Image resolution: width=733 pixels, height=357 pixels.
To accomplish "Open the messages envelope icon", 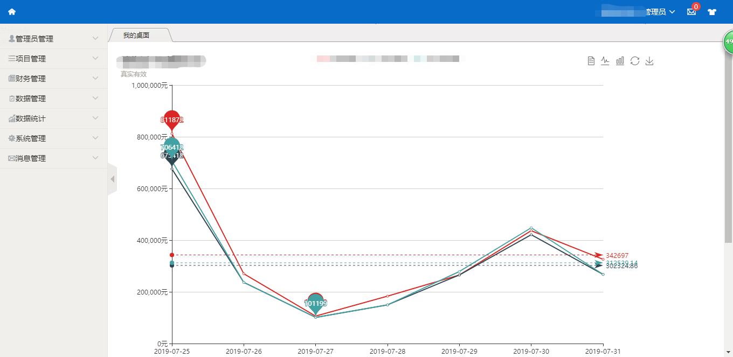I will [691, 12].
